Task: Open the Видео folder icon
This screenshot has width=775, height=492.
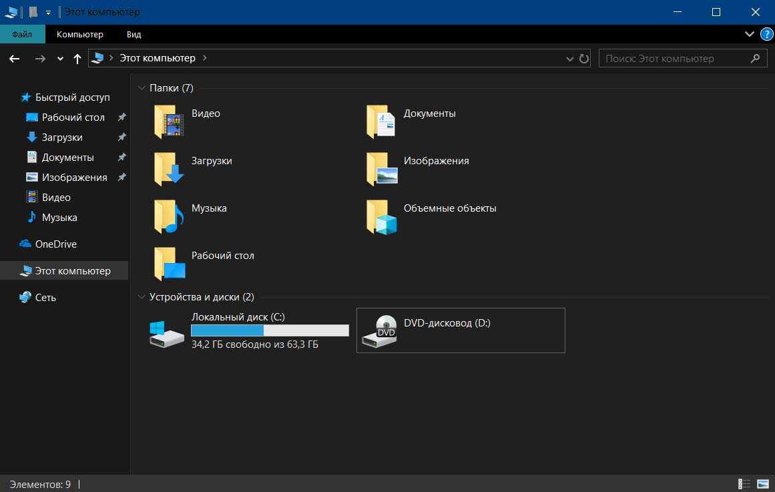Action: 169,121
